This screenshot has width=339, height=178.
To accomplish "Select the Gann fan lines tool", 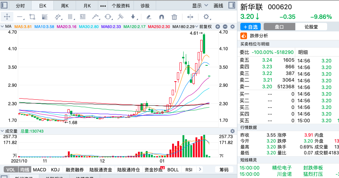I will pos(45,17).
